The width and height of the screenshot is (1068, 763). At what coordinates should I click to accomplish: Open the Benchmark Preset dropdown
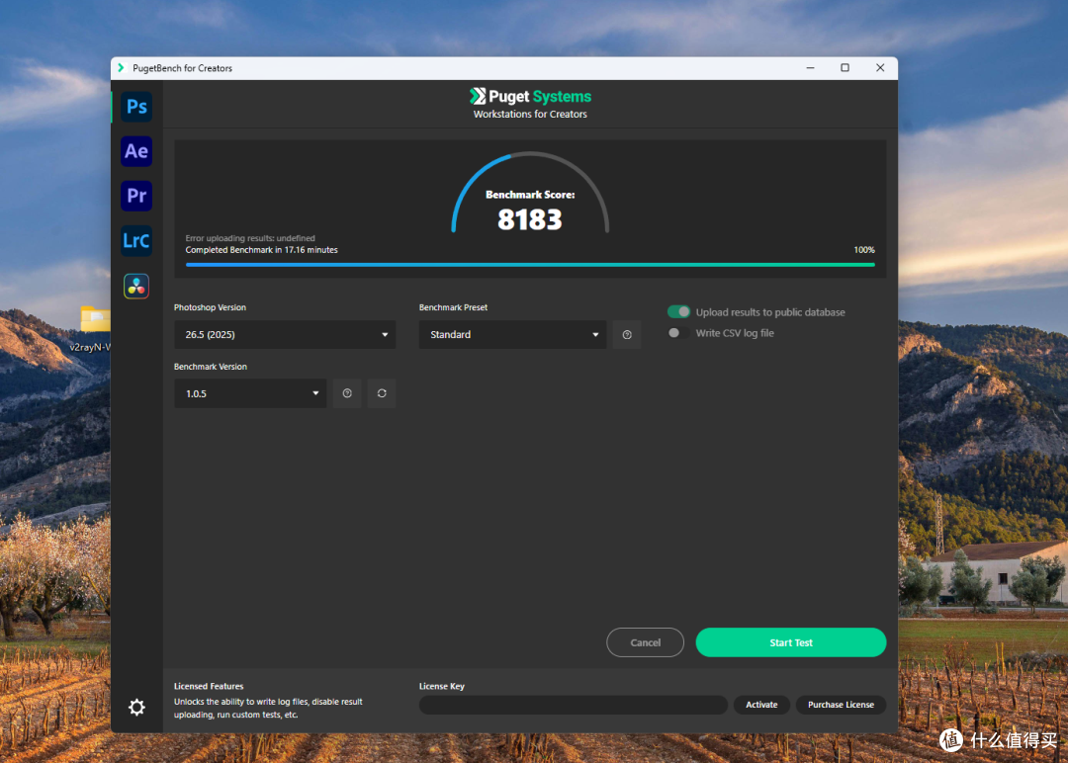pos(512,335)
